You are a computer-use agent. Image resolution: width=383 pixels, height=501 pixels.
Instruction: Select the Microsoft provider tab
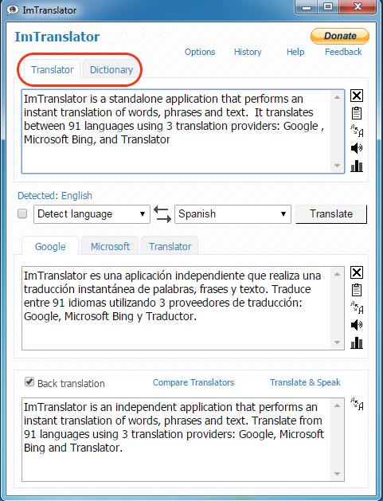pos(110,246)
